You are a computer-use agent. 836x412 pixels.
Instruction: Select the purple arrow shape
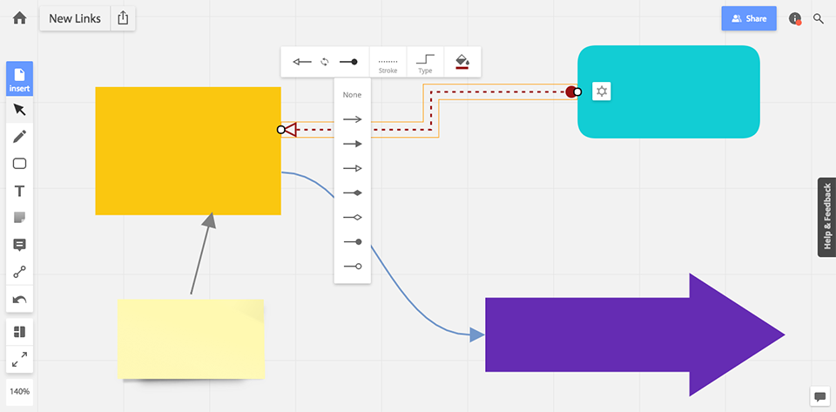point(635,334)
